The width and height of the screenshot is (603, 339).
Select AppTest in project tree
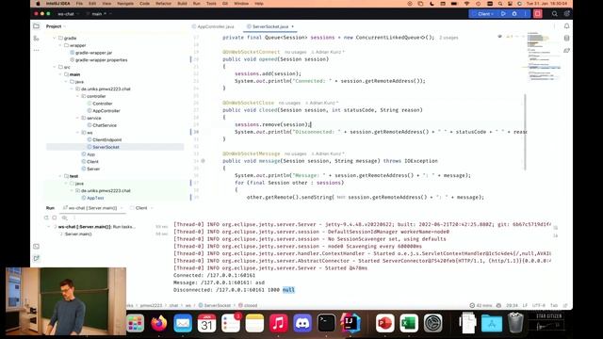pos(95,198)
